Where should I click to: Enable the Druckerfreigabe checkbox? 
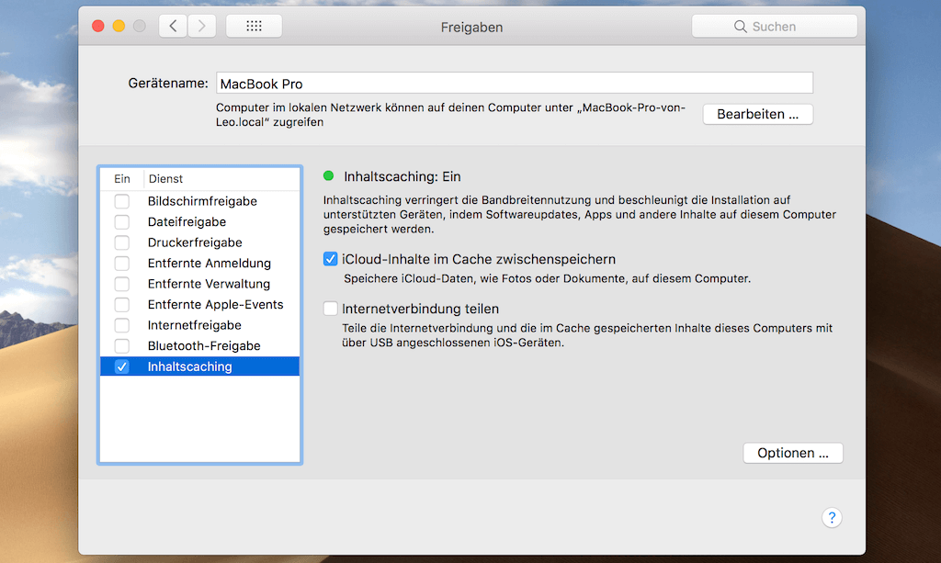(122, 242)
